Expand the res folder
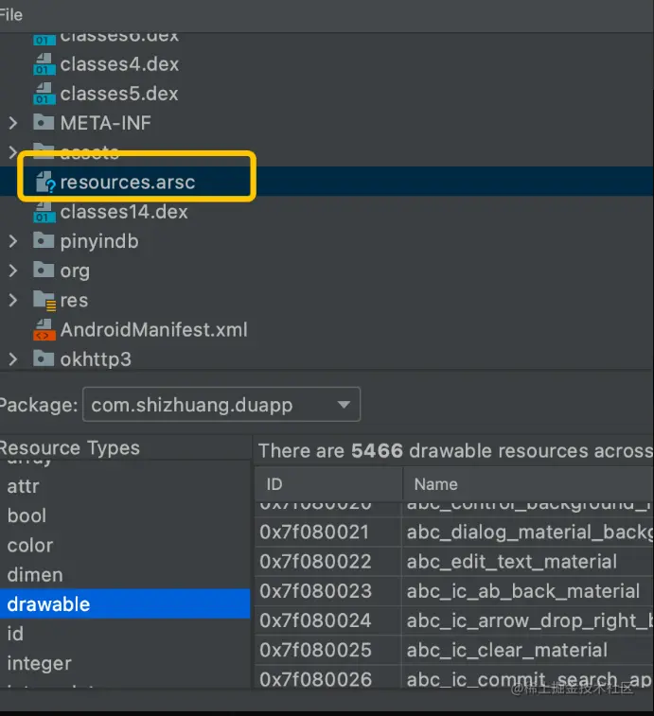Image resolution: width=654 pixels, height=716 pixels. (x=13, y=300)
